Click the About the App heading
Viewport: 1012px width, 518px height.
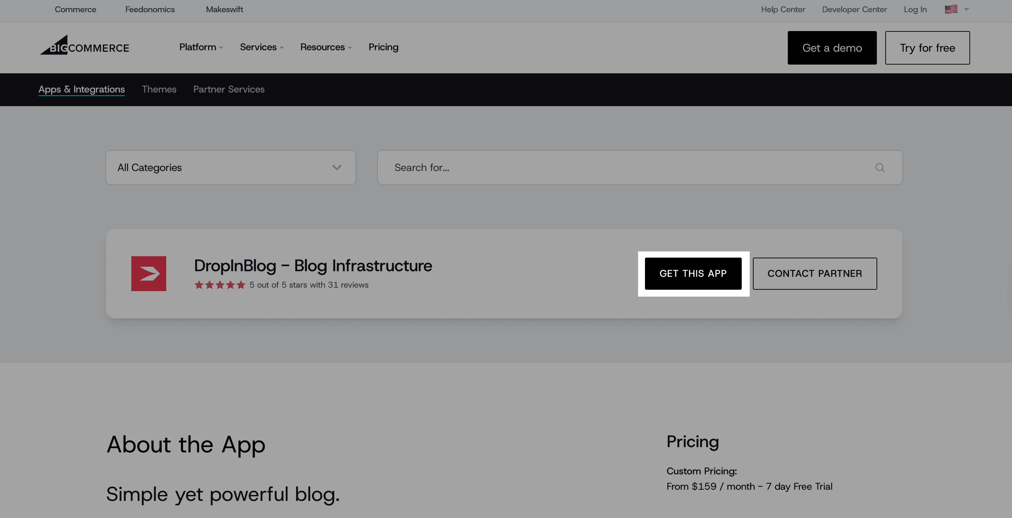pos(186,445)
